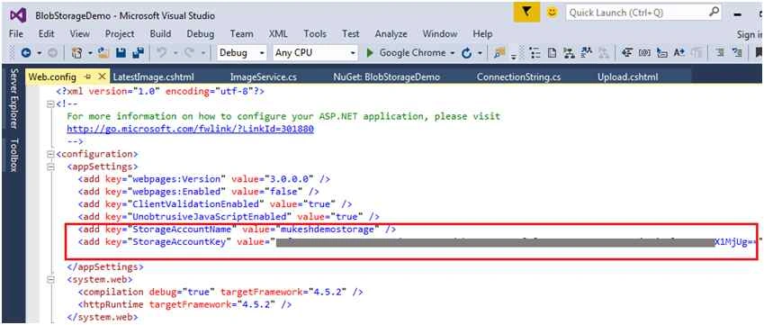Switch to ImageService.cs tab

[x=263, y=77]
